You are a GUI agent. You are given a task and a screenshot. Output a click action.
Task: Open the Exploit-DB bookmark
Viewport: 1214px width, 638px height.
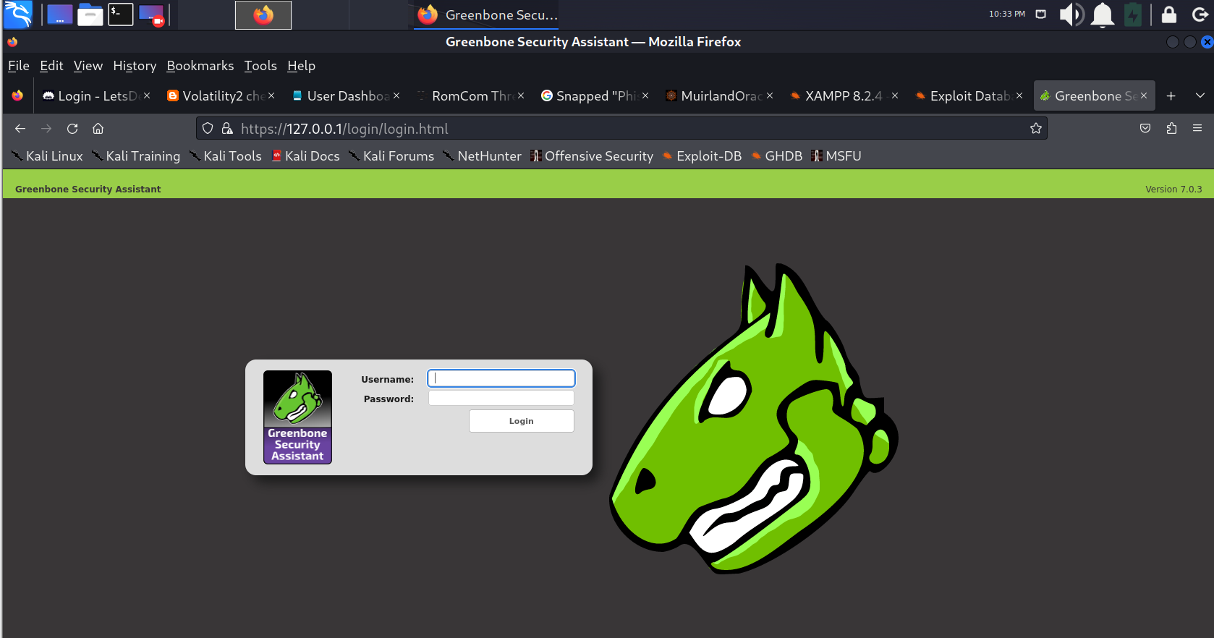pyautogui.click(x=702, y=156)
